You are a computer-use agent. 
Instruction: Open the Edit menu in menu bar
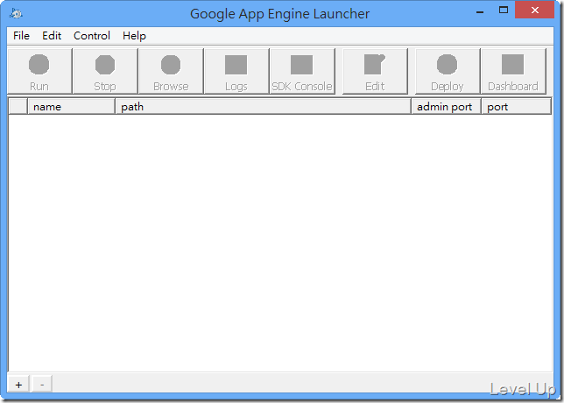click(52, 36)
